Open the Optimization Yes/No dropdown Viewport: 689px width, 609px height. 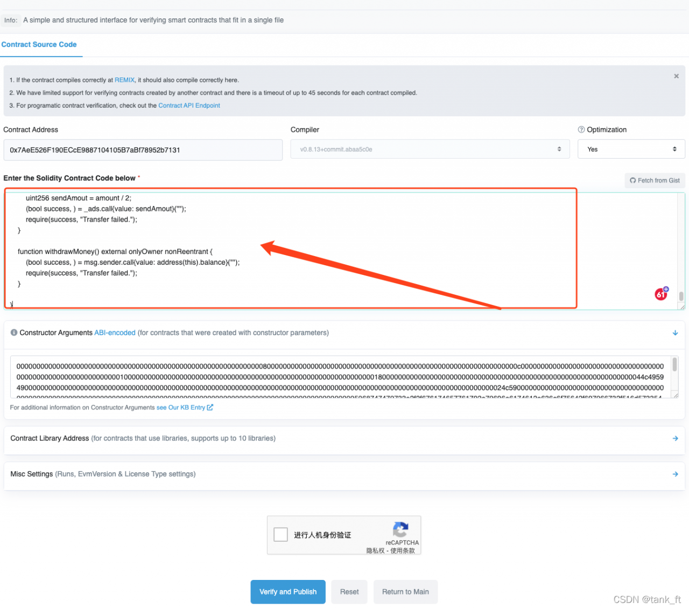click(631, 149)
